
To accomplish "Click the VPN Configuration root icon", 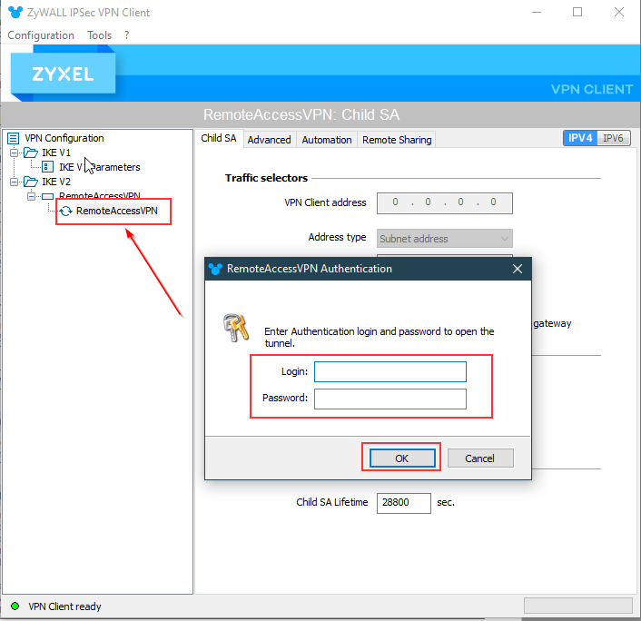I will click(x=13, y=138).
